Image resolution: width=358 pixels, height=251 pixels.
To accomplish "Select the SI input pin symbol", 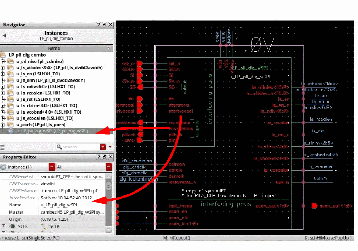I will click(x=140, y=75).
